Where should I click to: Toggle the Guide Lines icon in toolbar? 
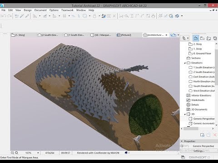pyautogui.click(x=35, y=16)
